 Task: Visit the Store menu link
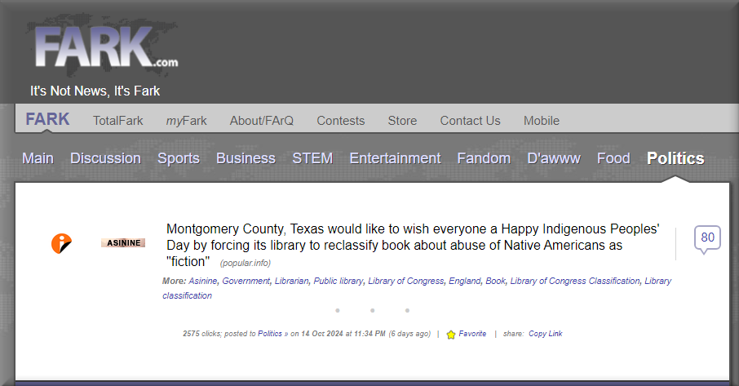click(402, 121)
